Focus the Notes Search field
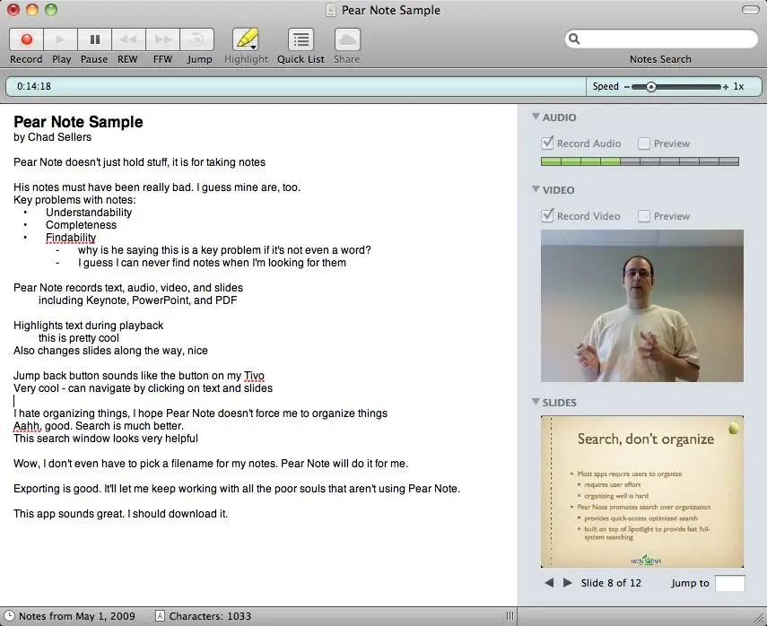 click(661, 39)
